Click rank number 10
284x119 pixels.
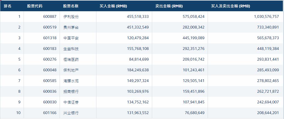point(18,113)
